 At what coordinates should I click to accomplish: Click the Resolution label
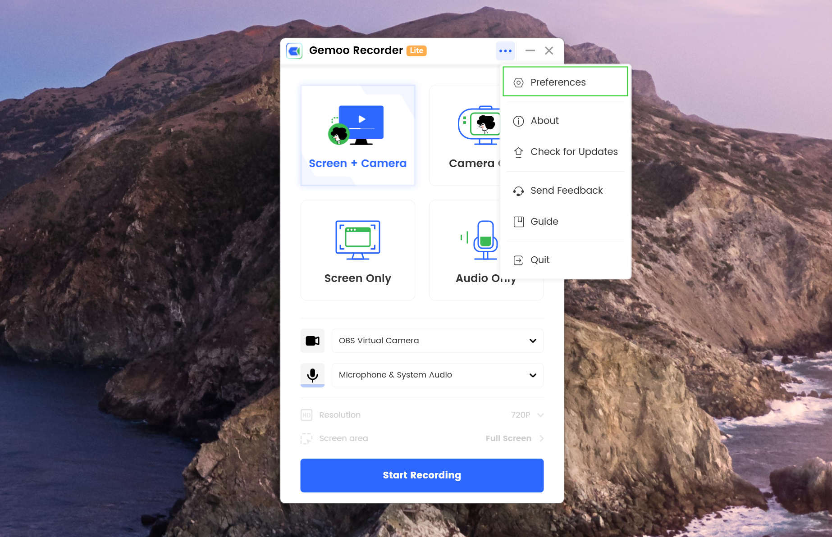coord(340,415)
